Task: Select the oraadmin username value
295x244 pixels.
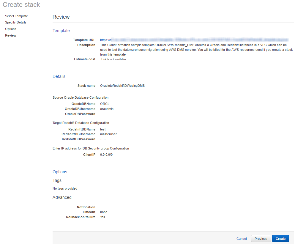Action: click(x=106, y=109)
